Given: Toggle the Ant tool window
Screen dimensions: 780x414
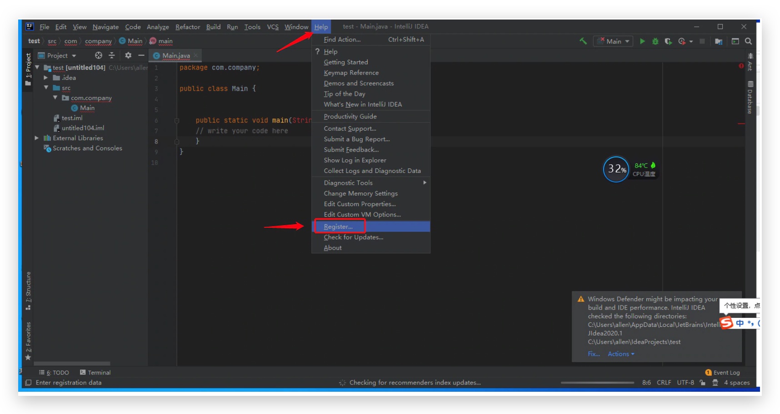Looking at the screenshot, I should point(750,62).
